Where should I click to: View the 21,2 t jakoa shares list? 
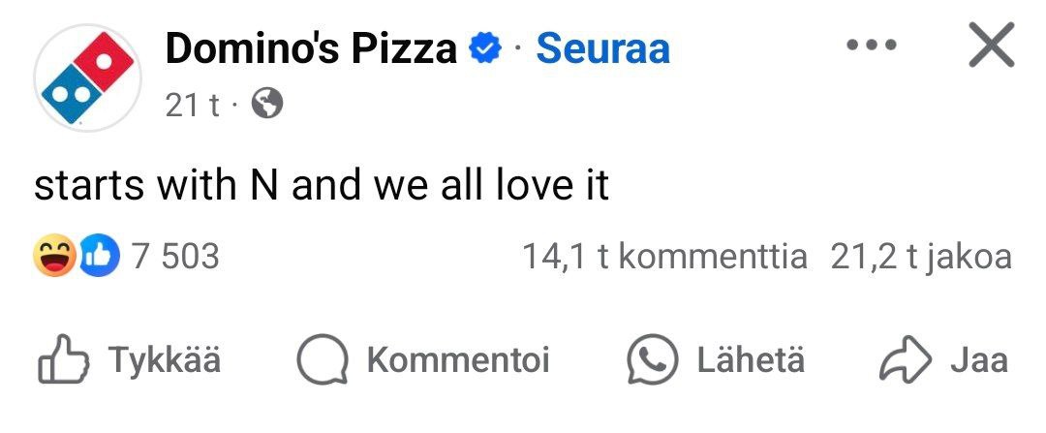coord(920,257)
